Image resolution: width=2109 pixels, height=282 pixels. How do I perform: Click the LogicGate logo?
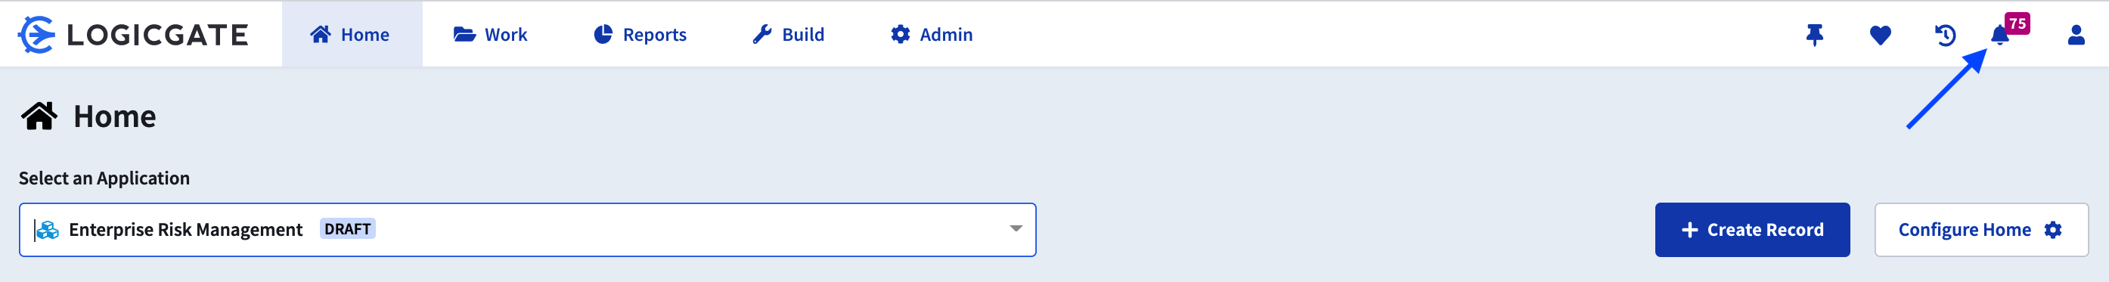pos(133,34)
